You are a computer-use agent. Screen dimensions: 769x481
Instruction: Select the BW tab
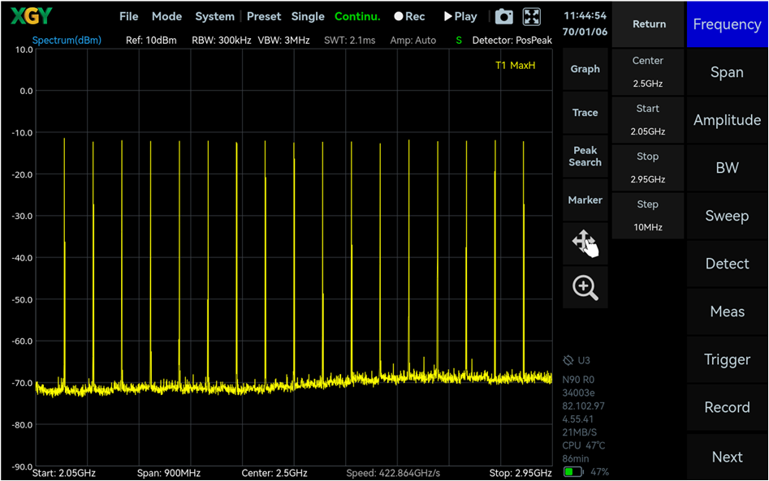[727, 168]
